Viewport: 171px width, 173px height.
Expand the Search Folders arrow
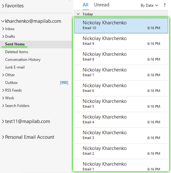[x=3, y=106]
